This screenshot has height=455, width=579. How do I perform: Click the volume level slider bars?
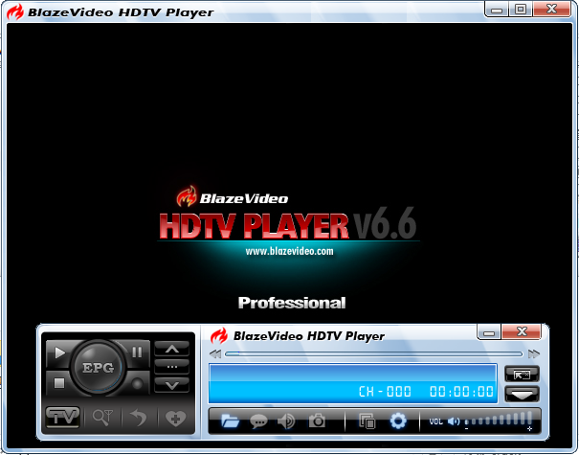click(x=499, y=421)
